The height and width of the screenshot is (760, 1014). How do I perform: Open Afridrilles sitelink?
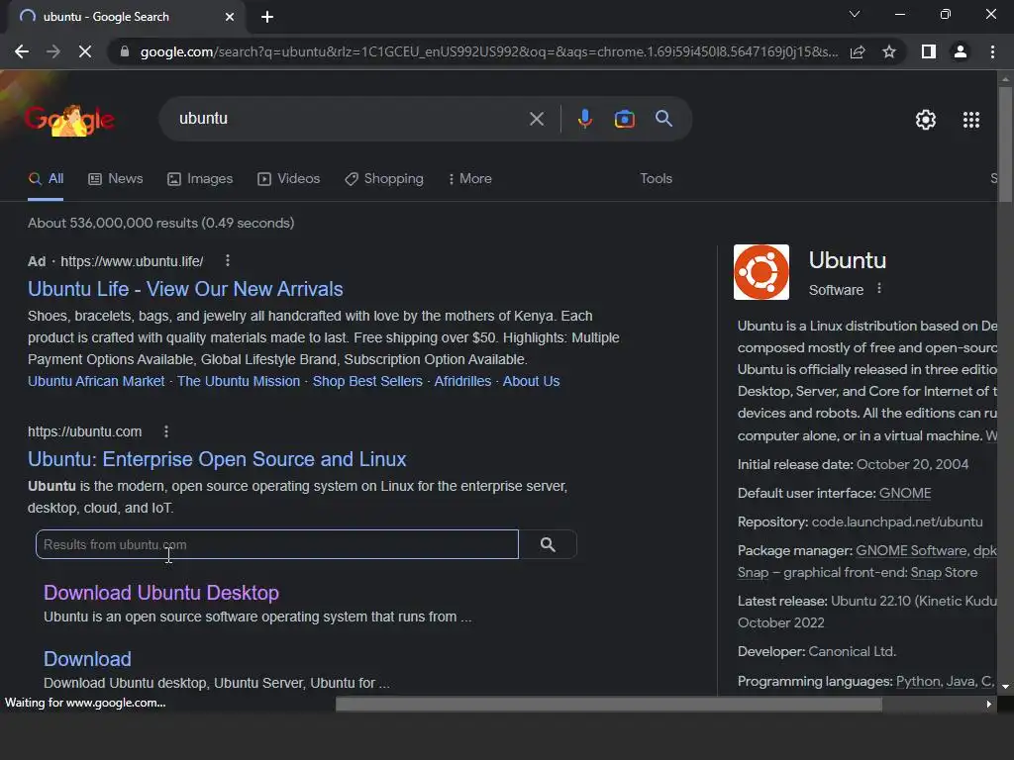[x=462, y=381]
